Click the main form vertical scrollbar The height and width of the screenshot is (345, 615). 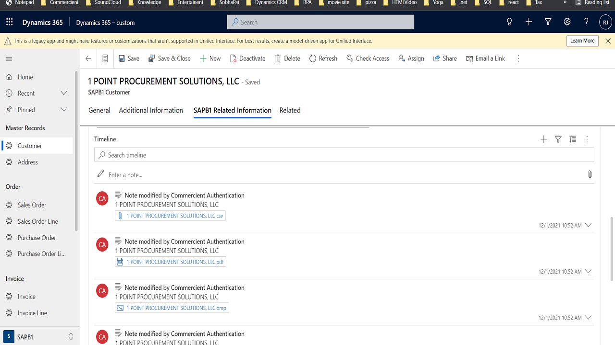tap(612, 249)
